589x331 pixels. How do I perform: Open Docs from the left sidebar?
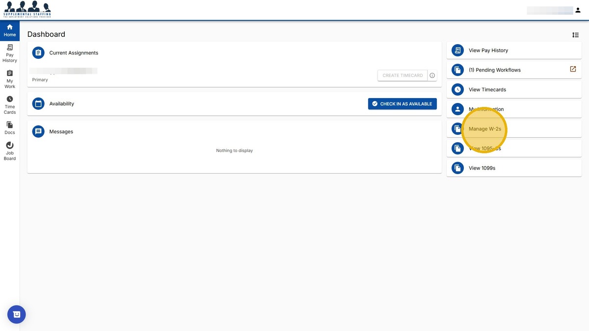pos(10,128)
